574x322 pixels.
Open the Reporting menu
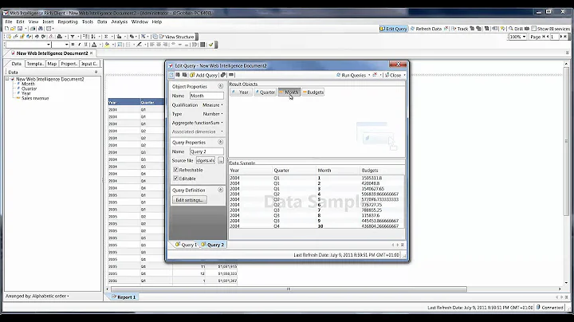(68, 22)
